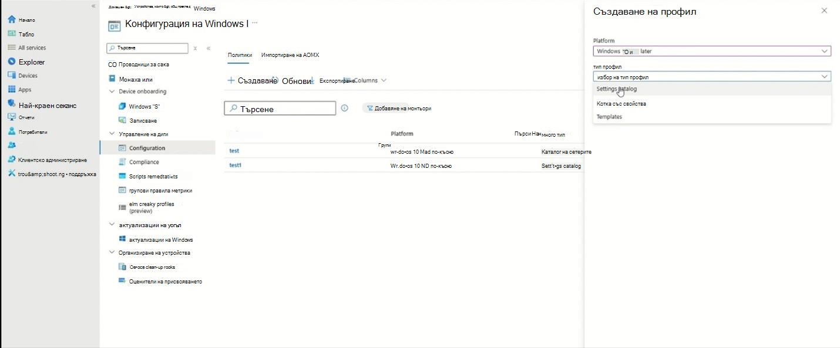Click the Отчети reports icon
Image resolution: width=840 pixels, height=348 pixels.
point(11,117)
